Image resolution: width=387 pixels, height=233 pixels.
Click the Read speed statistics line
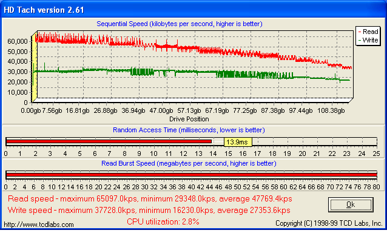click(150, 198)
